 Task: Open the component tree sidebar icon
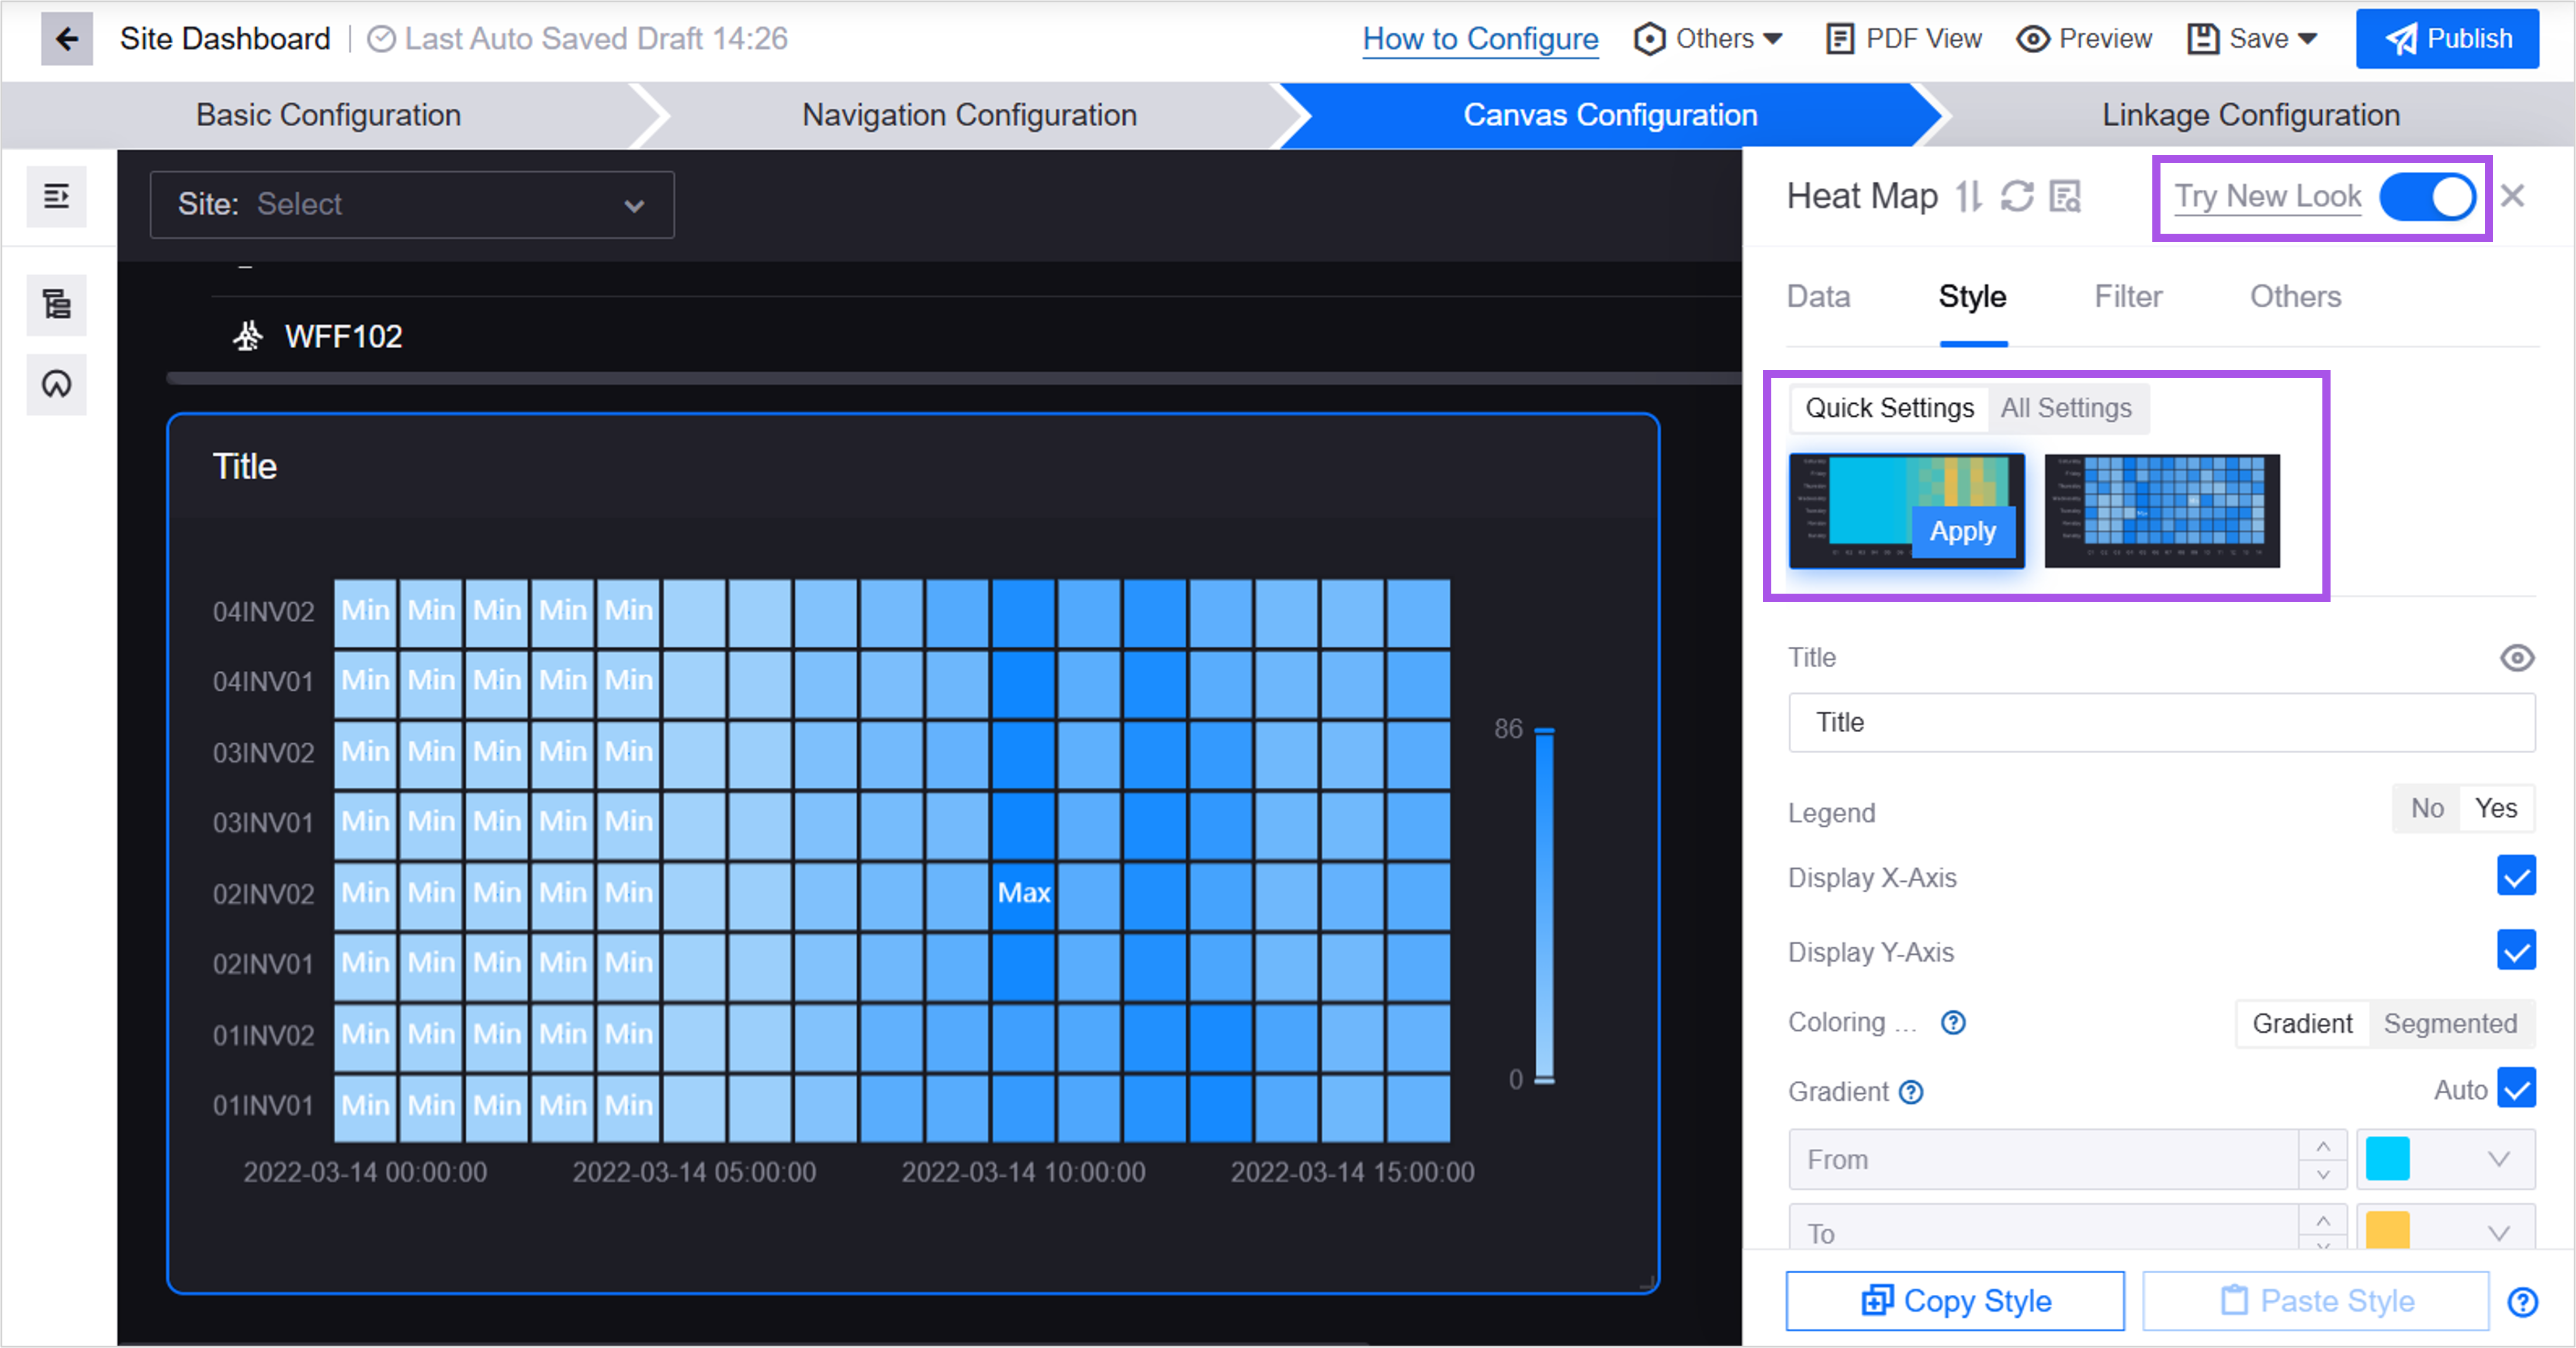57,304
